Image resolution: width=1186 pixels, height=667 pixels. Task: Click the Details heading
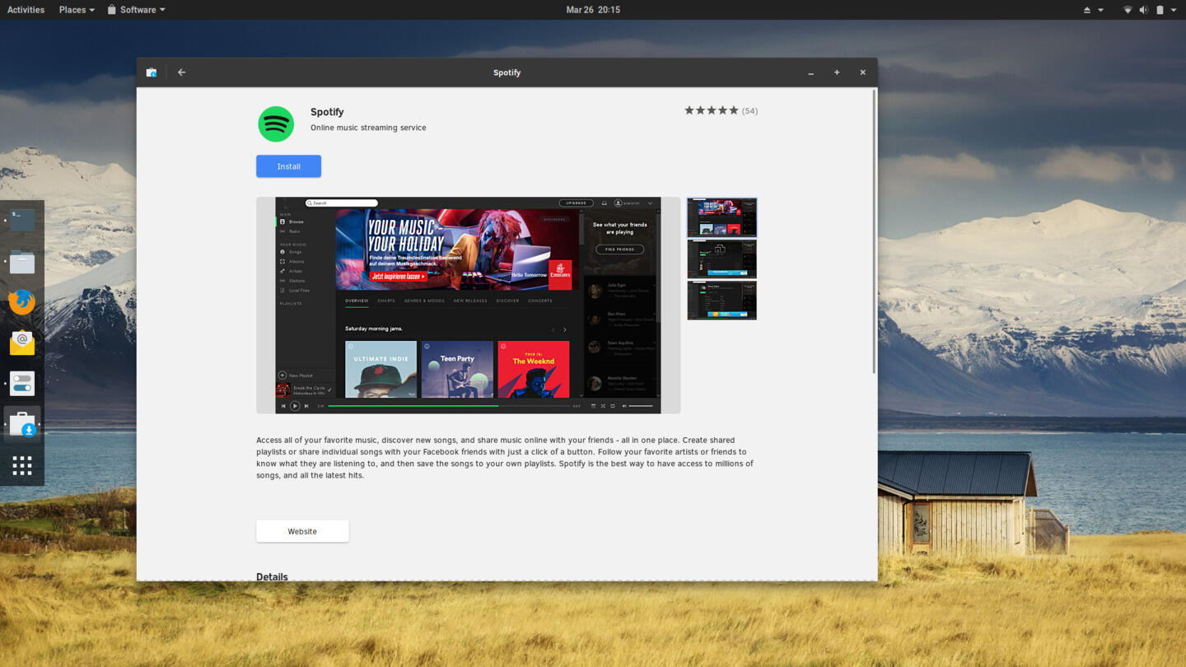coord(272,576)
